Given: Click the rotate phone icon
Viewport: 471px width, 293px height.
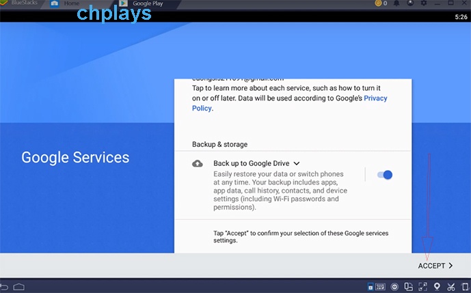Looking at the screenshot, I should pos(466,287).
